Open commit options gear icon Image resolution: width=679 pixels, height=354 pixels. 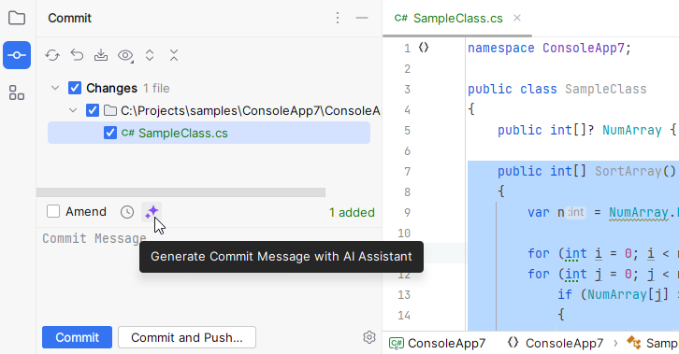coord(368,337)
